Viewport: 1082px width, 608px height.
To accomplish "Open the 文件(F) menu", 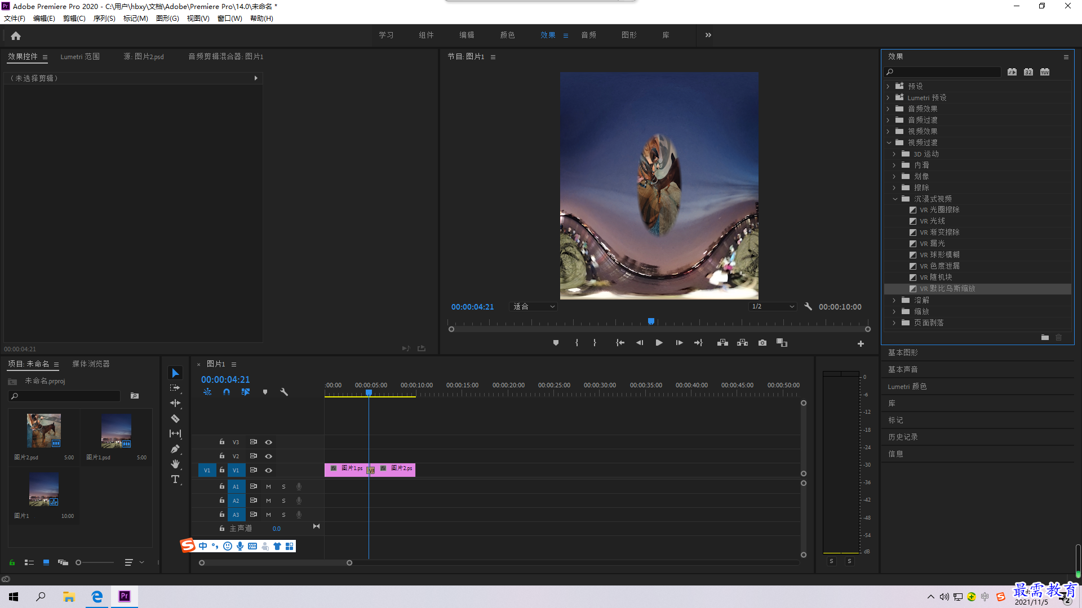I will point(15,19).
